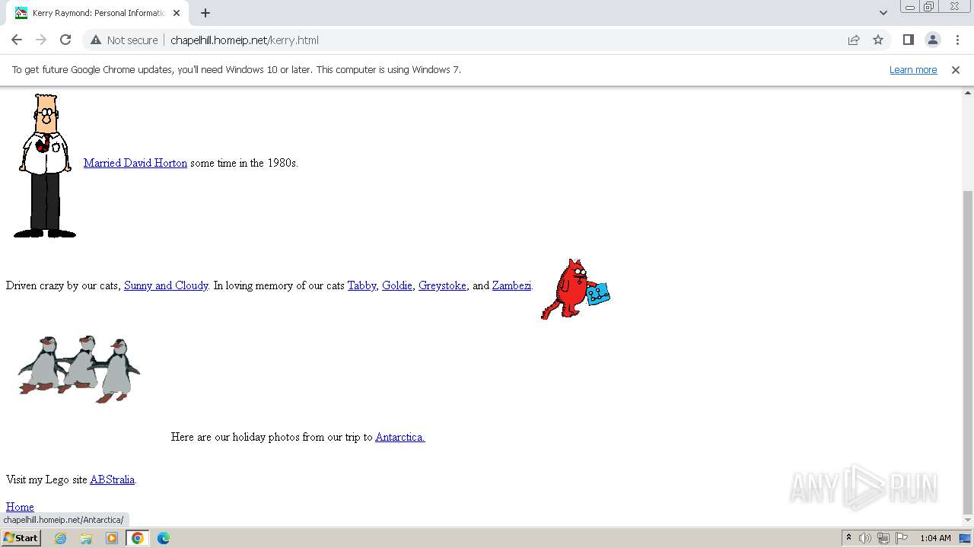Click the Show desktop button
This screenshot has height=548, width=974.
coord(966,538)
